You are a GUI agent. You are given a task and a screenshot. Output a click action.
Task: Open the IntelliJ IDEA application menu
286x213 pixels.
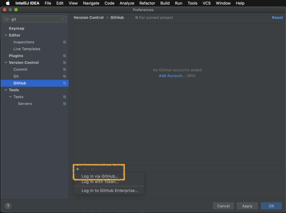[x=27, y=3]
